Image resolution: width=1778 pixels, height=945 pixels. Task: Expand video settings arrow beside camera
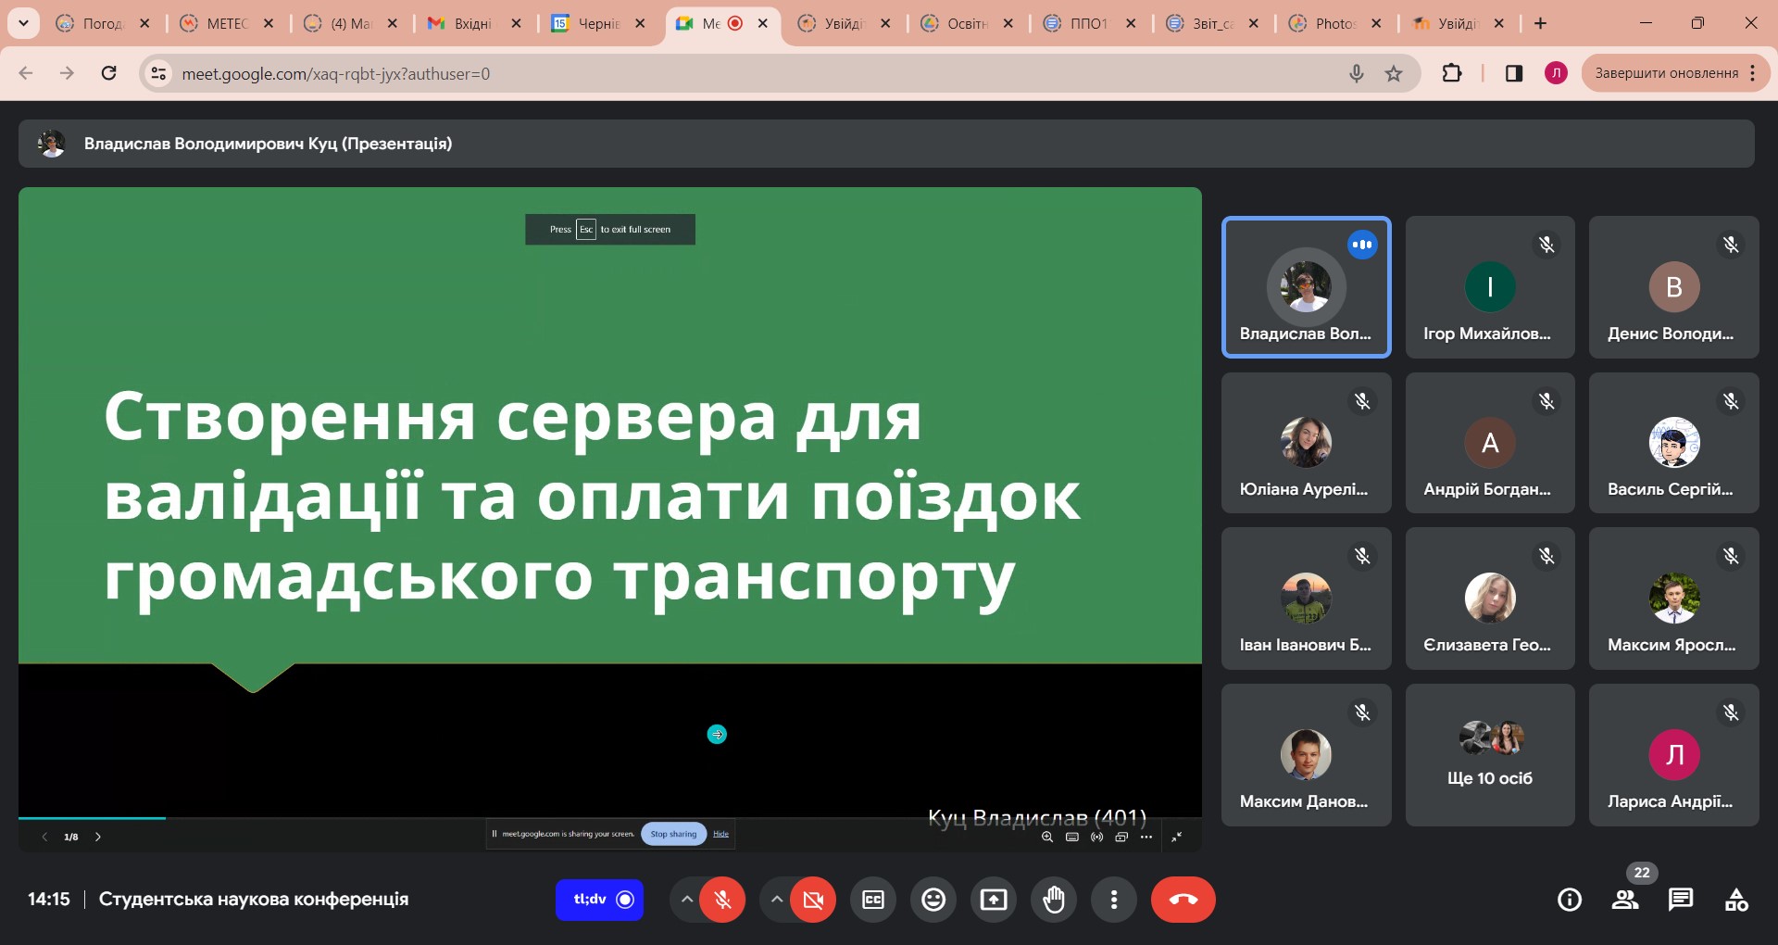tap(777, 900)
